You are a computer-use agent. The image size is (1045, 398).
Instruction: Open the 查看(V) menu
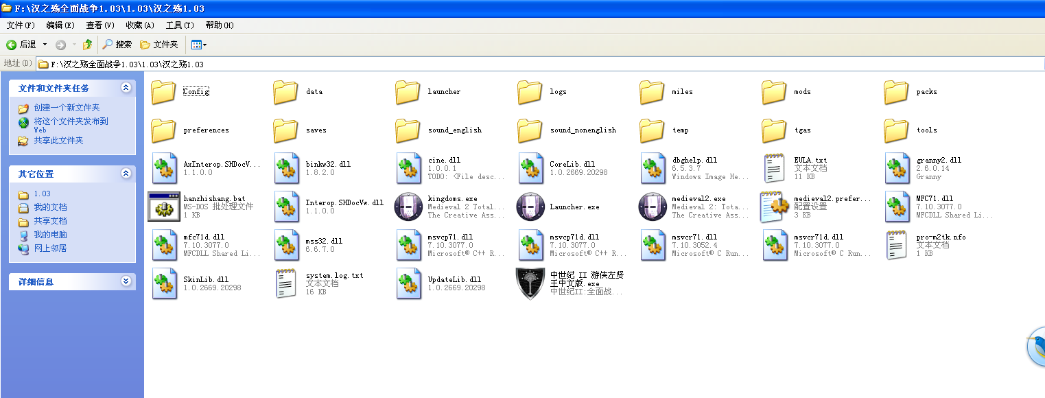click(100, 25)
